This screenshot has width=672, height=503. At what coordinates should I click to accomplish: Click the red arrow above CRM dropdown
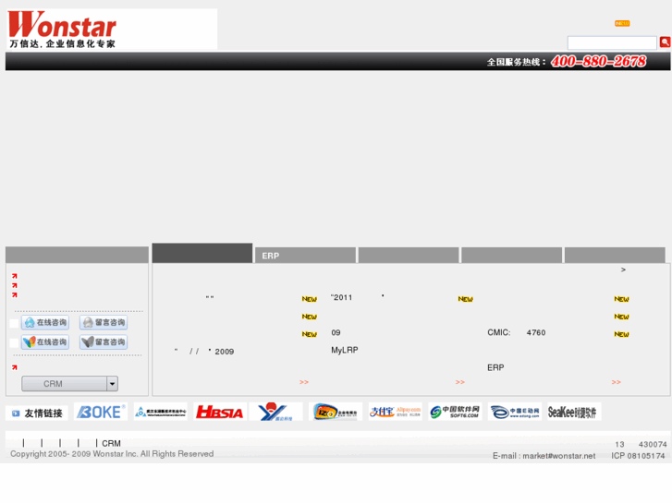point(15,367)
